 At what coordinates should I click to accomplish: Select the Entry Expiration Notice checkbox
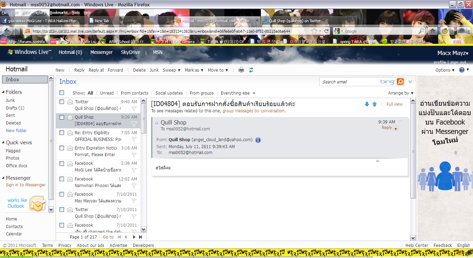(62, 148)
